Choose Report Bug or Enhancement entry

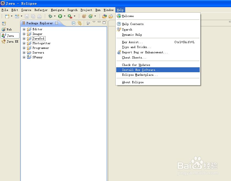coord(158,52)
